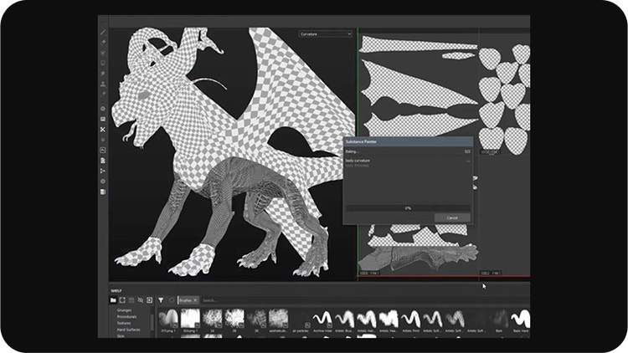Click the bottom-most icon in left toolbar
Viewport: 628px width, 353px height.
tap(103, 192)
